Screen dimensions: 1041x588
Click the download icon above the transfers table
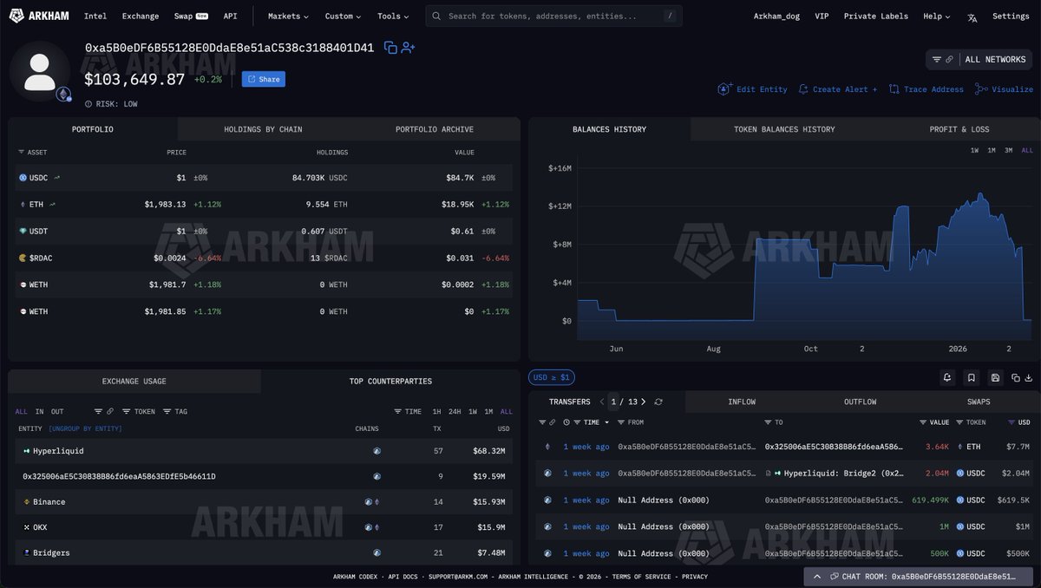tap(1029, 377)
